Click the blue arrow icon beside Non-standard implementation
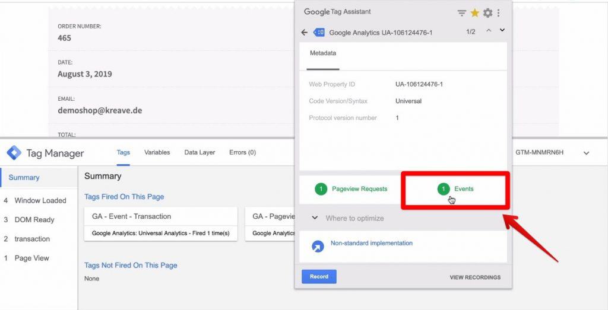This screenshot has width=608, height=310. 318,246
